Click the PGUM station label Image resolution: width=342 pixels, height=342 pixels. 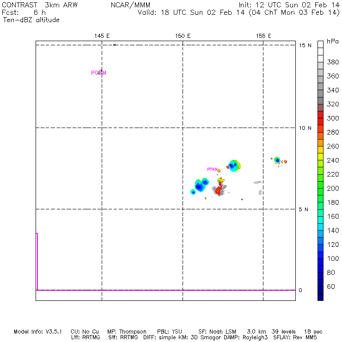(98, 73)
